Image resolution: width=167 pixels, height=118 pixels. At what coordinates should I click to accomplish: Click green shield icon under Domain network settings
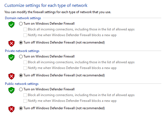pyautogui.click(x=11, y=24)
